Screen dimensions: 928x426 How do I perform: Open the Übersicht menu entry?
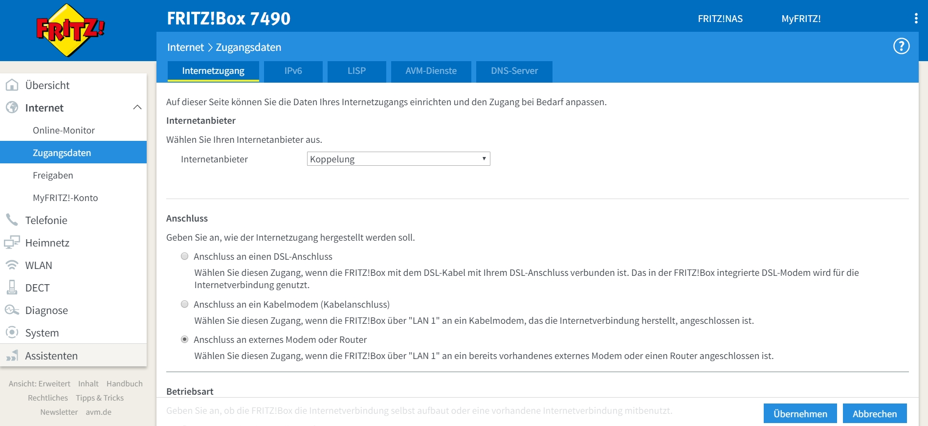[73, 85]
